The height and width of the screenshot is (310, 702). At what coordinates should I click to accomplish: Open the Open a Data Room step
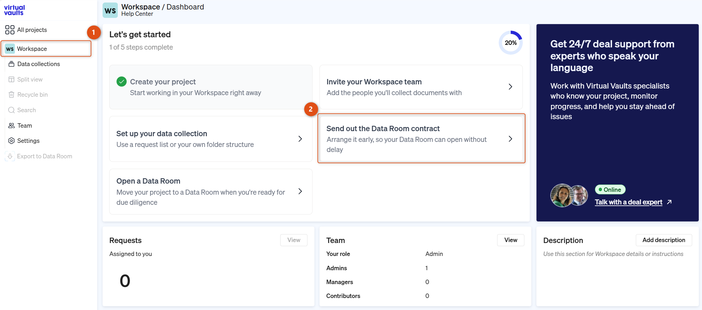211,191
